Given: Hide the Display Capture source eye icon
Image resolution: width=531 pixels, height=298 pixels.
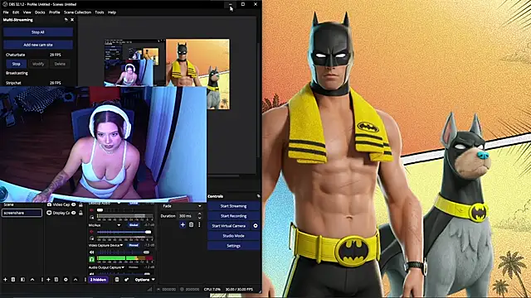Looking at the screenshot, I should pyautogui.click(x=74, y=213).
